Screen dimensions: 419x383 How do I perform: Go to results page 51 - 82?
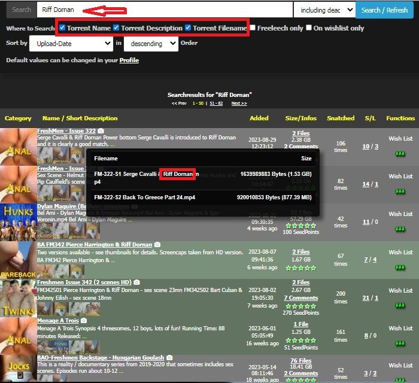[x=215, y=104]
